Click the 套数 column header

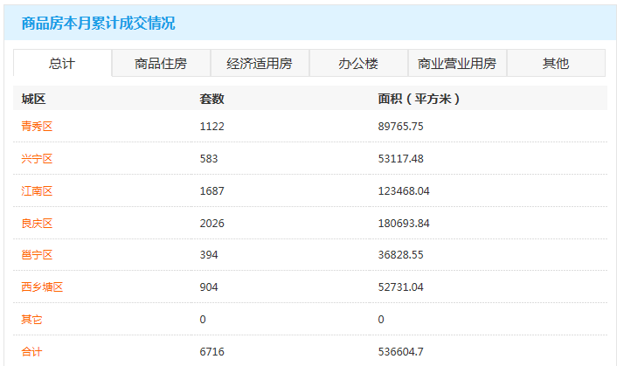pos(212,99)
